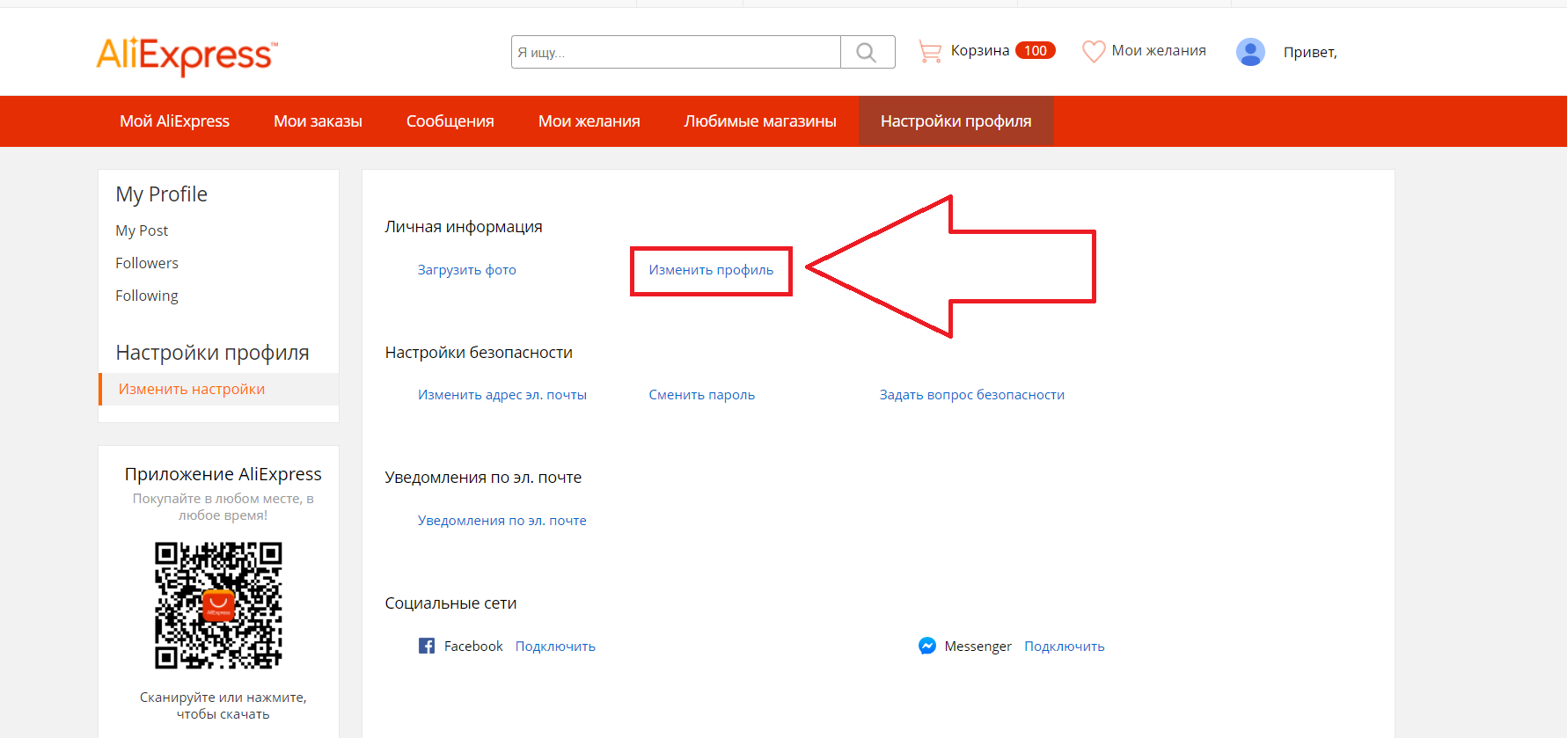The width and height of the screenshot is (1567, 738).
Task: Open Followers in the sidebar
Action: (147, 263)
